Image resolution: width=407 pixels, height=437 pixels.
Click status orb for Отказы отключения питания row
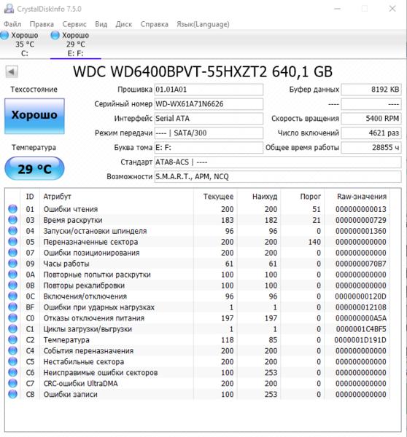click(13, 318)
